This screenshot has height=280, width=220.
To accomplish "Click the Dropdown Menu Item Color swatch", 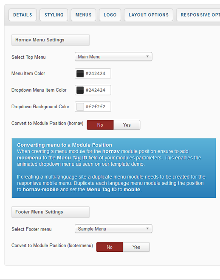I will tap(80, 90).
